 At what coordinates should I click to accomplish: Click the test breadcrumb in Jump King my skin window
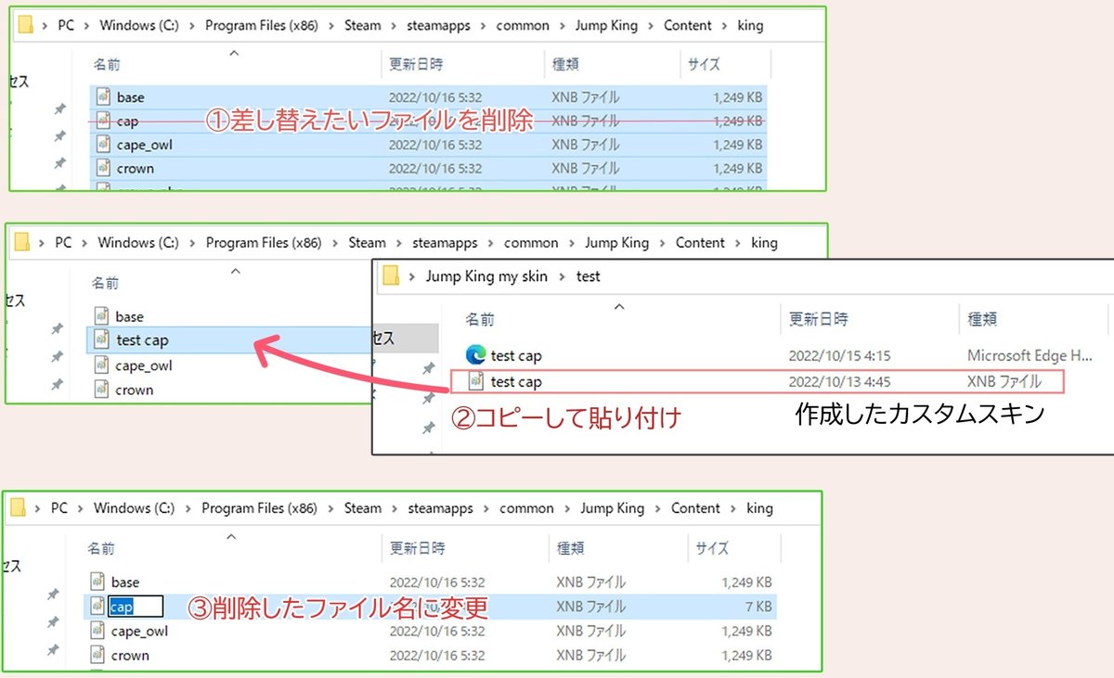[x=589, y=276]
